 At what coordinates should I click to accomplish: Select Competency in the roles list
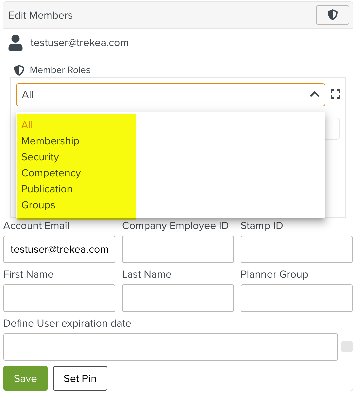pos(51,173)
